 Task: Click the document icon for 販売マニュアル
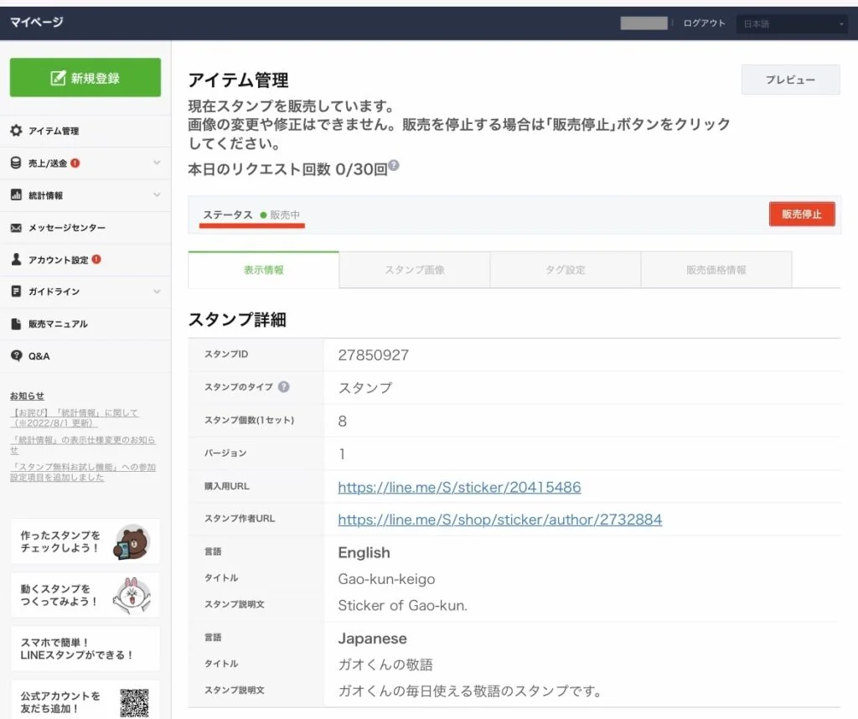pyautogui.click(x=16, y=324)
